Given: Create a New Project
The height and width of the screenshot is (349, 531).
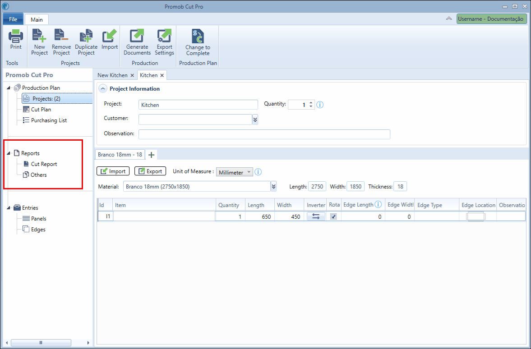Looking at the screenshot, I should [x=39, y=42].
